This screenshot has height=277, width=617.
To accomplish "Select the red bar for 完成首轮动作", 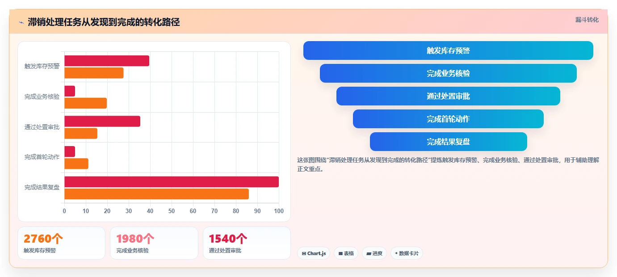I will point(70,151).
